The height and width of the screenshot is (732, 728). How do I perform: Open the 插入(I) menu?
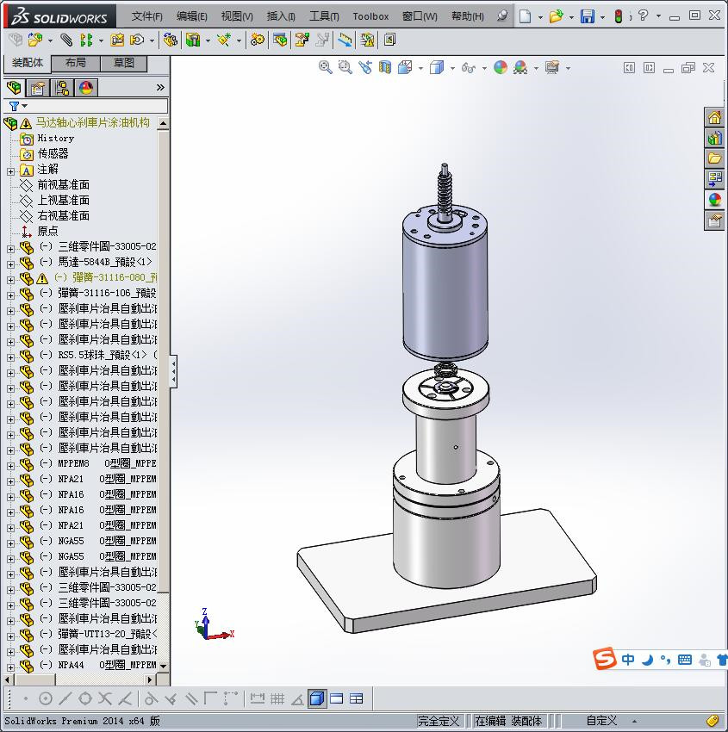coord(281,16)
